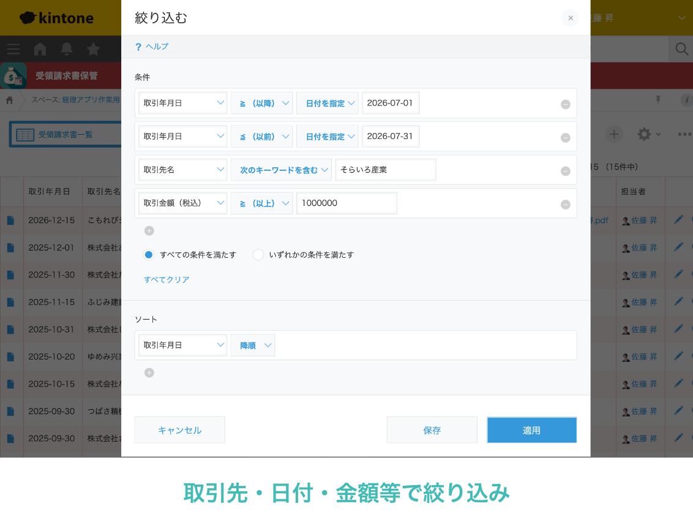This screenshot has width=693, height=517.
Task: Go to portal via home icon in toolbar
Action: [x=40, y=48]
